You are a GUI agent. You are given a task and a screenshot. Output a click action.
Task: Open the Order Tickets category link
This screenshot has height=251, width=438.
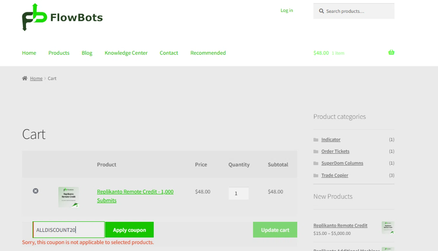coord(336,151)
